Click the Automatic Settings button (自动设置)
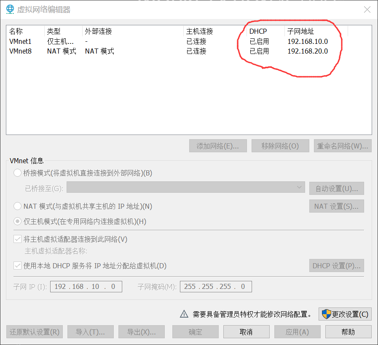378x345 pixels. 337,188
